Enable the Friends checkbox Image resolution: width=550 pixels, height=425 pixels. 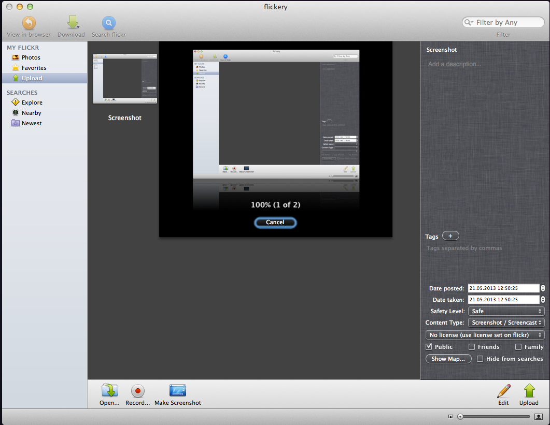(x=472, y=347)
